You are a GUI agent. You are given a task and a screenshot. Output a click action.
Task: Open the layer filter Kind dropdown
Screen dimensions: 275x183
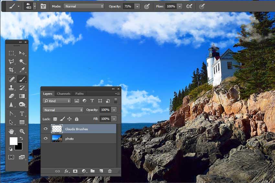(x=57, y=101)
